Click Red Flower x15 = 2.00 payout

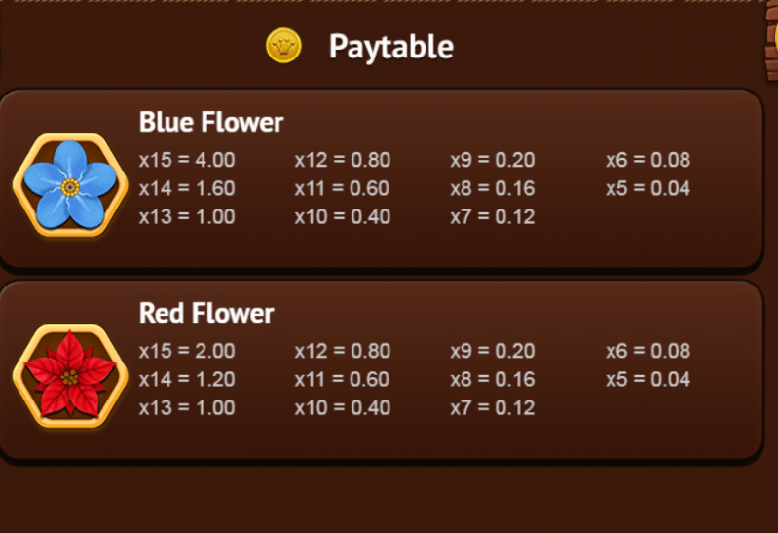pos(187,351)
